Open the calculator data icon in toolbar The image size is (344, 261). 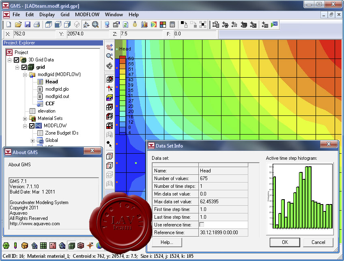tap(172, 24)
